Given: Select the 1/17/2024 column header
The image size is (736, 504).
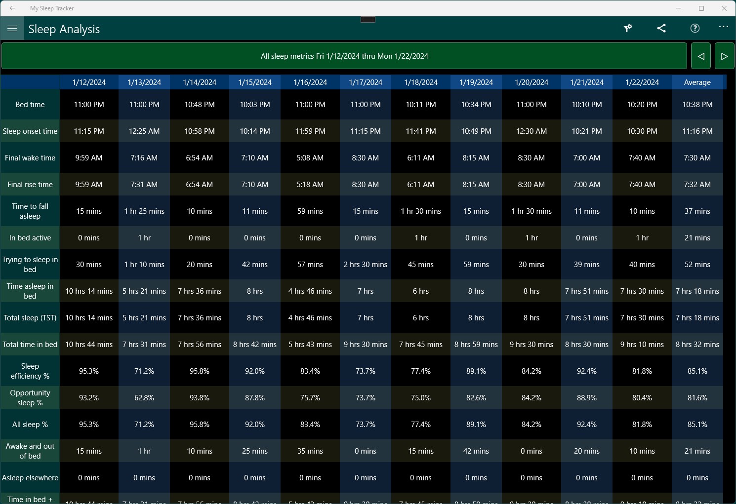Looking at the screenshot, I should click(366, 82).
